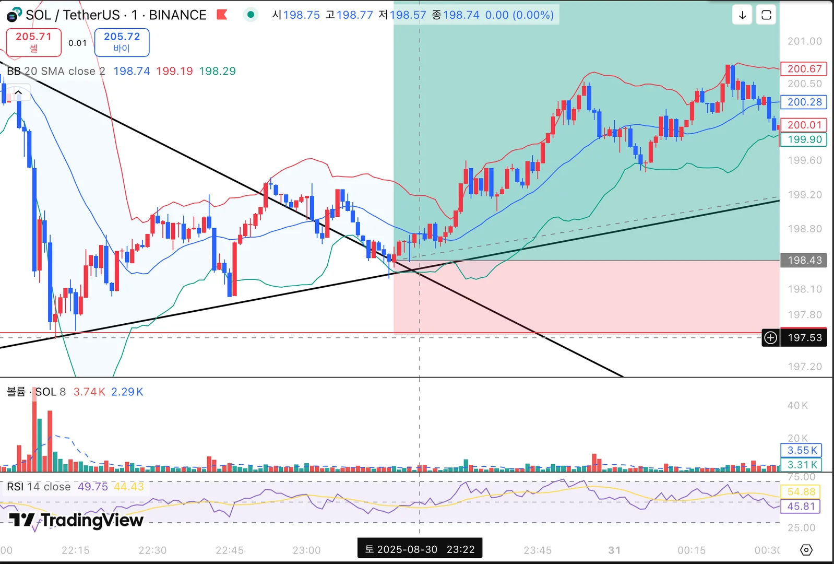The height and width of the screenshot is (564, 834).
Task: Collapse the indicator legend with the chevron
Action: (x=18, y=92)
